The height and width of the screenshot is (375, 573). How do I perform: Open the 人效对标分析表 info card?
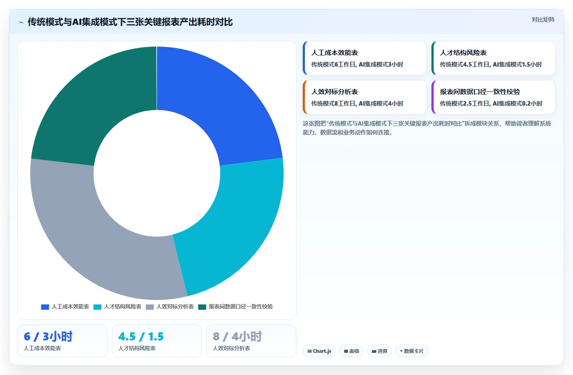(x=364, y=97)
